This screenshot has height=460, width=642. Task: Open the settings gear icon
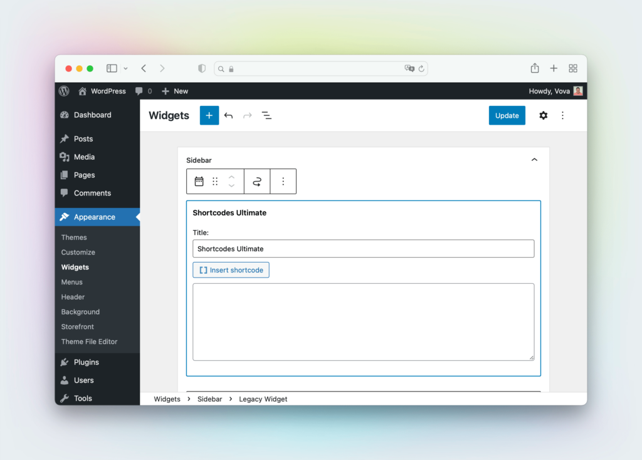coord(543,116)
